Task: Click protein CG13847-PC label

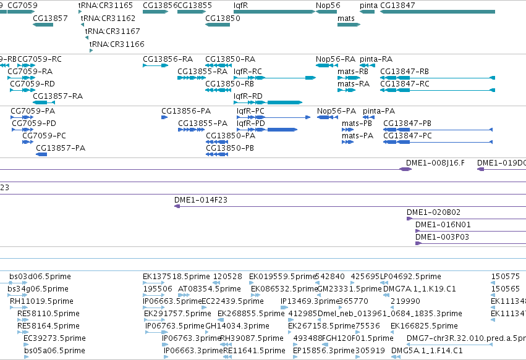Action: pyautogui.click(x=407, y=136)
